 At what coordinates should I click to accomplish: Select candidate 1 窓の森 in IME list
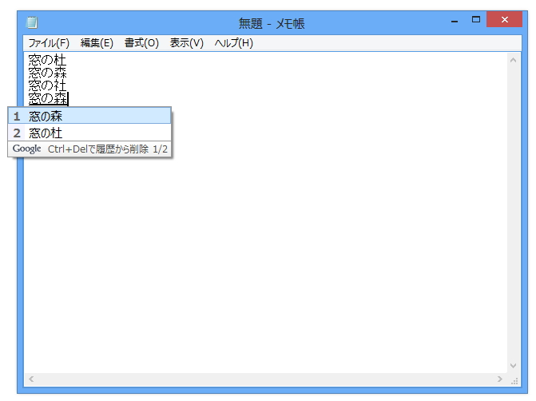89,116
